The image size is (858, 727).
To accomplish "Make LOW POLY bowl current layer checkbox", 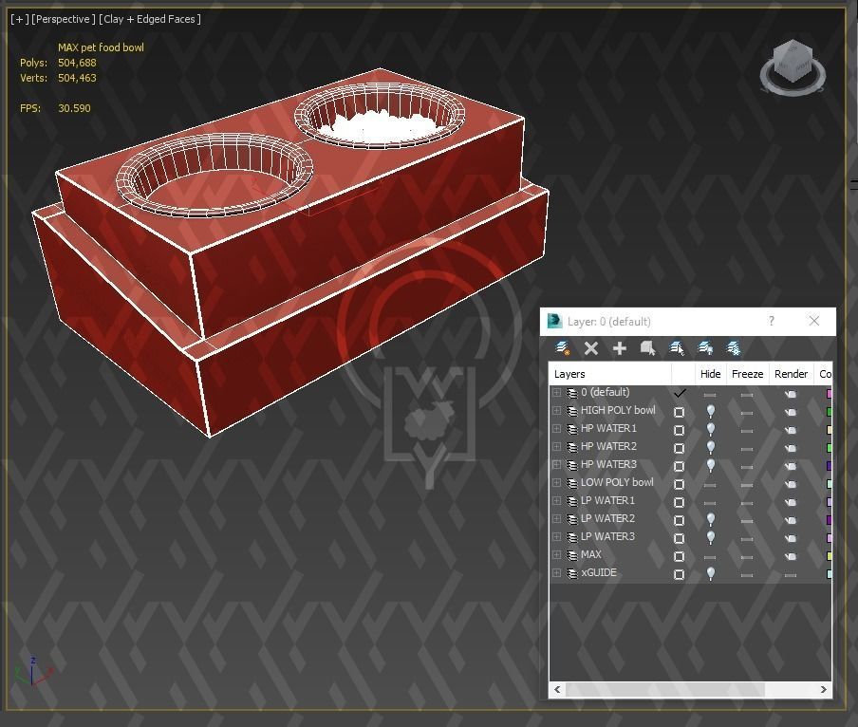I will click(x=679, y=484).
